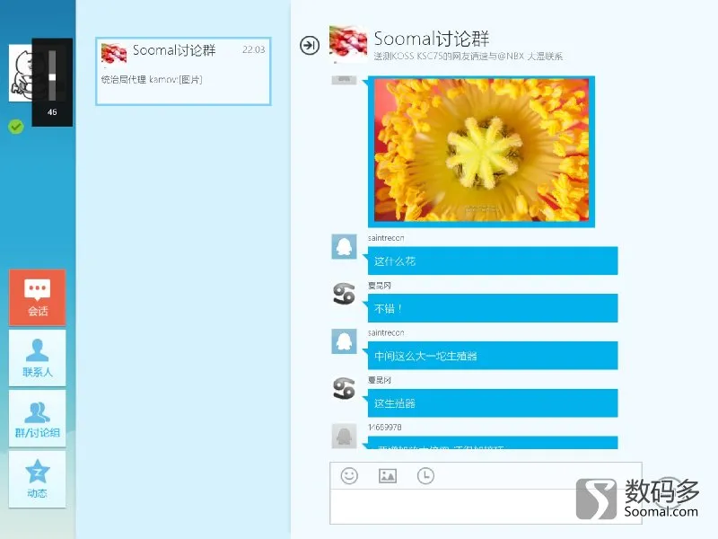Click the circled arrow beside group header
718x539 pixels.
pos(310,45)
